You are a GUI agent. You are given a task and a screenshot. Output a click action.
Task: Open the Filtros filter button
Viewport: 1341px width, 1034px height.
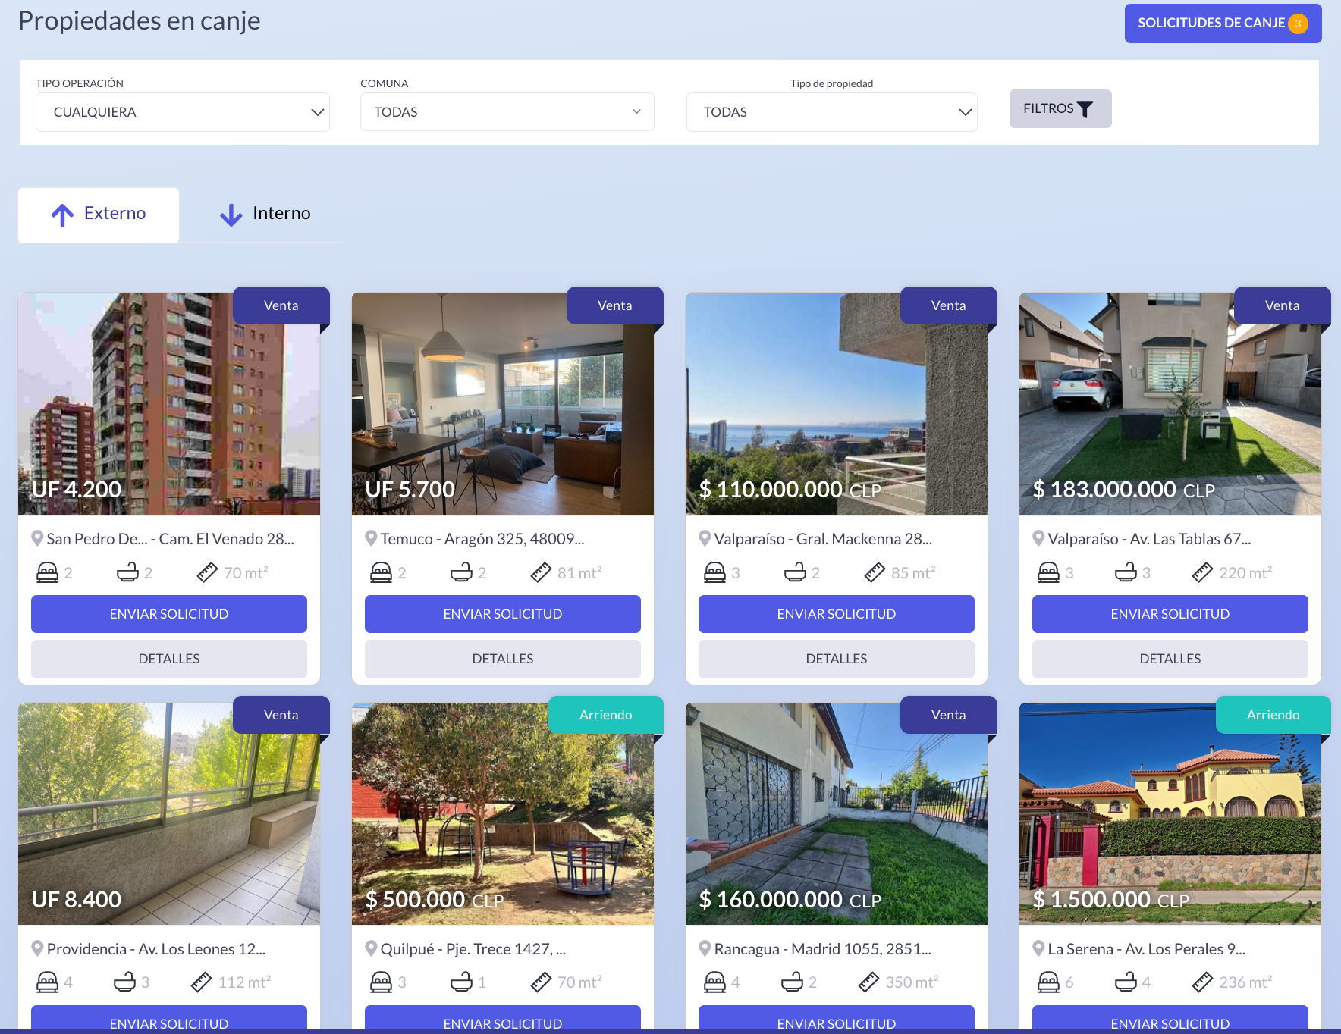(x=1060, y=108)
